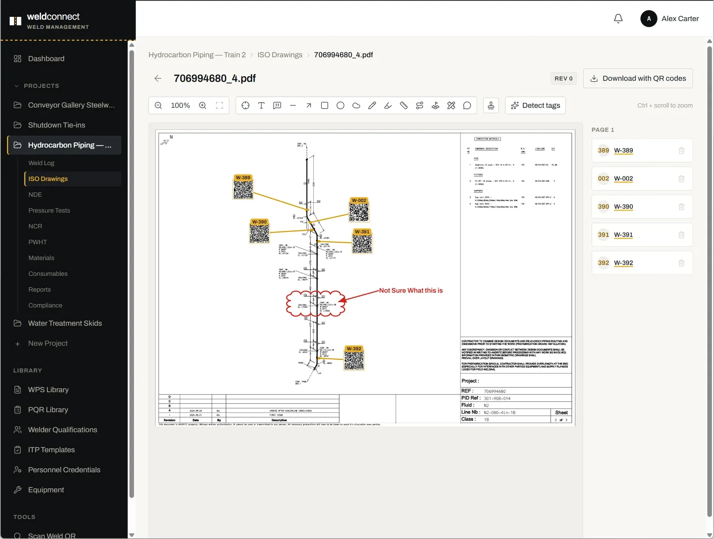Open Pressure Tests section
This screenshot has height=539, width=714.
pyautogui.click(x=73, y=210)
